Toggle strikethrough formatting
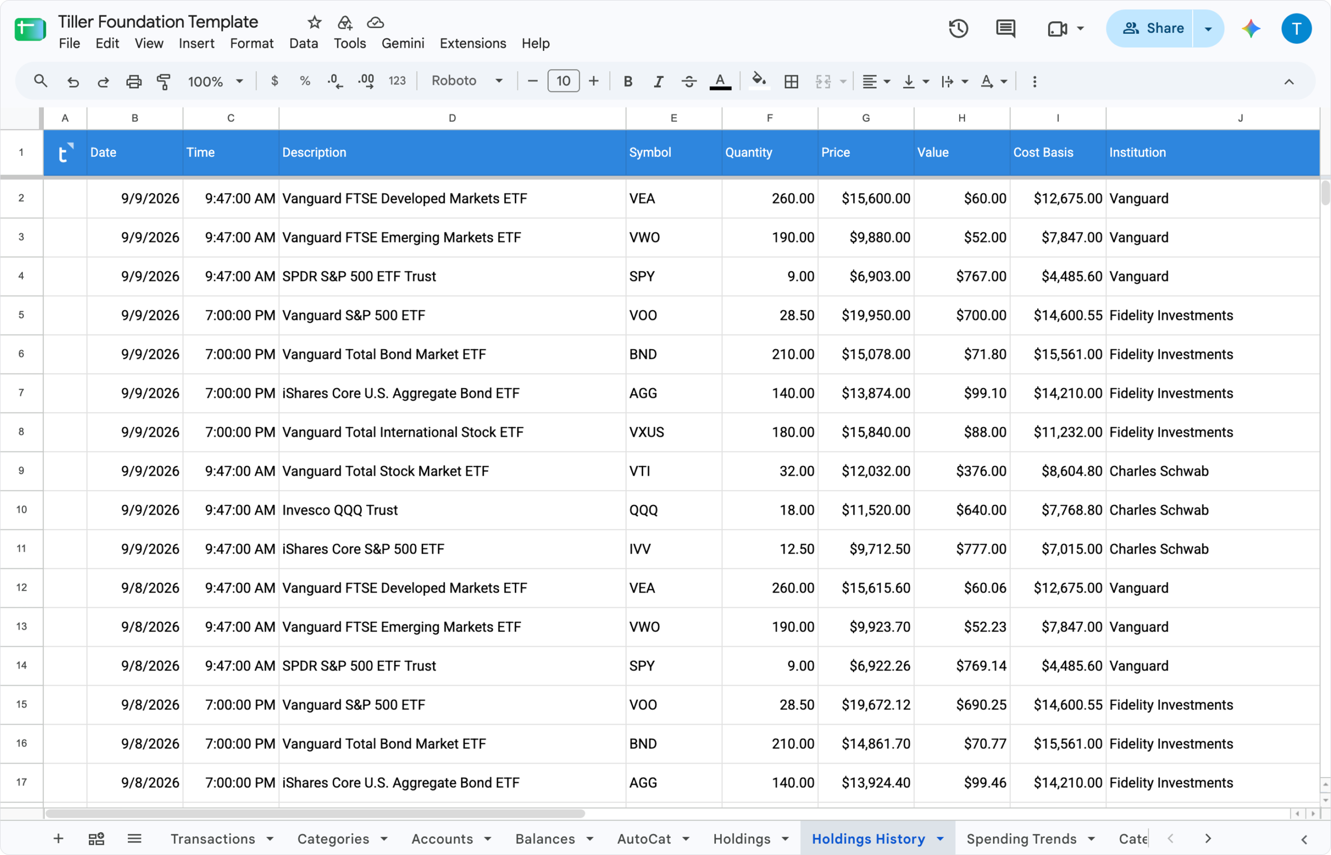Image resolution: width=1331 pixels, height=855 pixels. click(689, 81)
